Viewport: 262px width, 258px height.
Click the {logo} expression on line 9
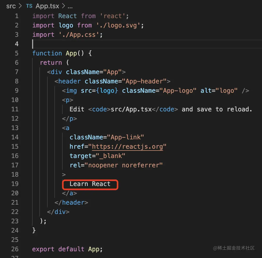click(107, 91)
